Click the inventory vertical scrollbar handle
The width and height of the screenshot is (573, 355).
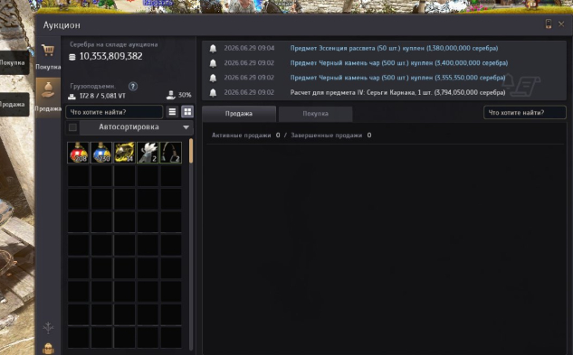(x=190, y=151)
